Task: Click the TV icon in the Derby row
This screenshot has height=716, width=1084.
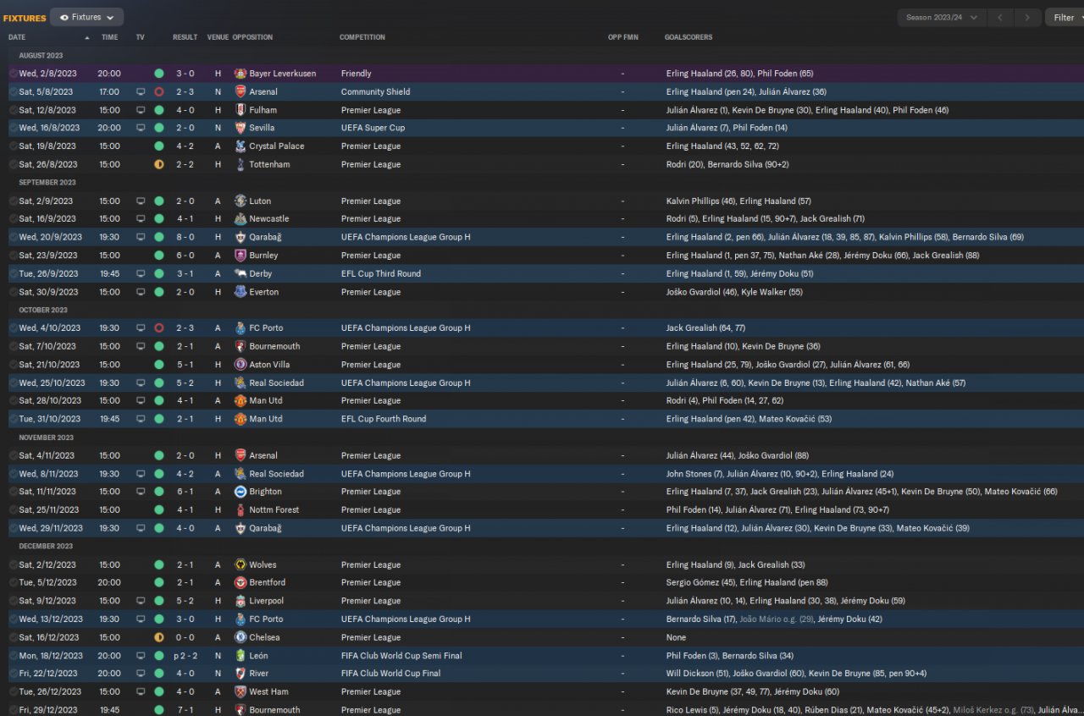Action: [140, 273]
